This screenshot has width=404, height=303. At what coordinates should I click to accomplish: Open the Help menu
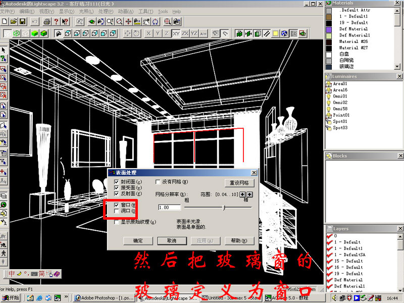pos(176,12)
